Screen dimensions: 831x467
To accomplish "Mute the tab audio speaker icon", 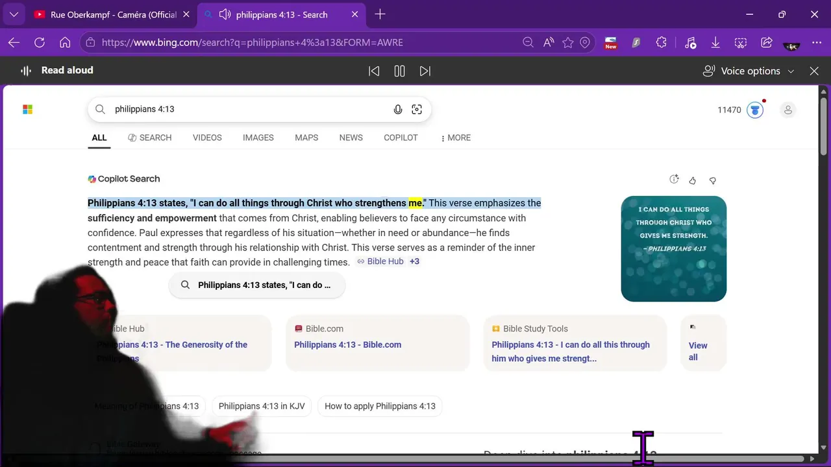I will (x=225, y=14).
